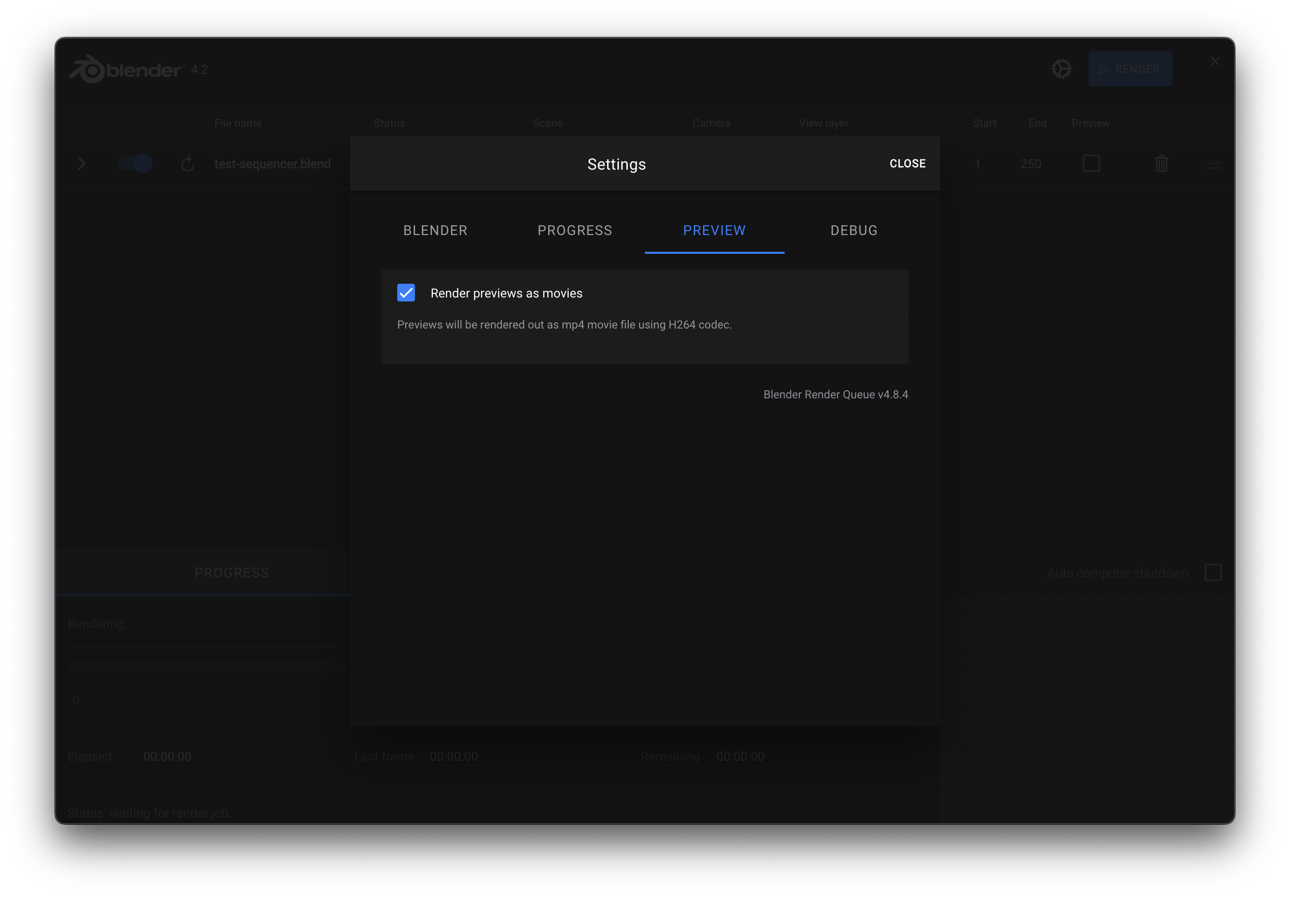This screenshot has width=1290, height=897.
Task: Click the Status column header
Action: pyautogui.click(x=389, y=123)
